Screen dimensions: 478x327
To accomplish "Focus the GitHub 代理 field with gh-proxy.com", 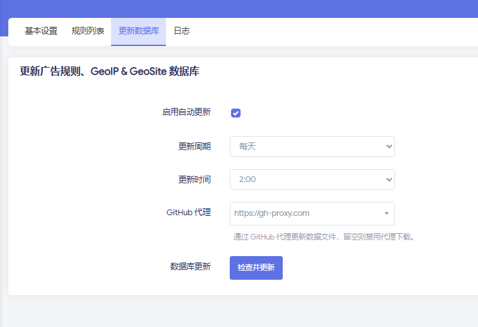I will 303,213.
